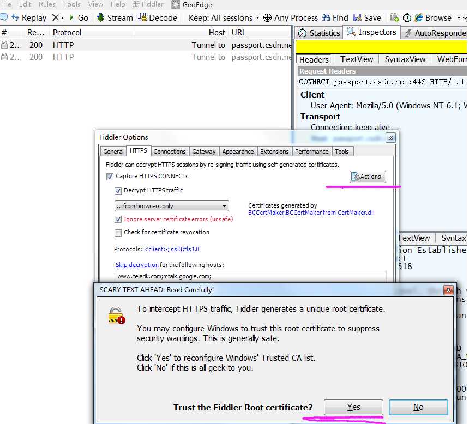Screen dimensions: 469x424
Task: Switch to General tab in Fiddler Options
Action: point(113,152)
